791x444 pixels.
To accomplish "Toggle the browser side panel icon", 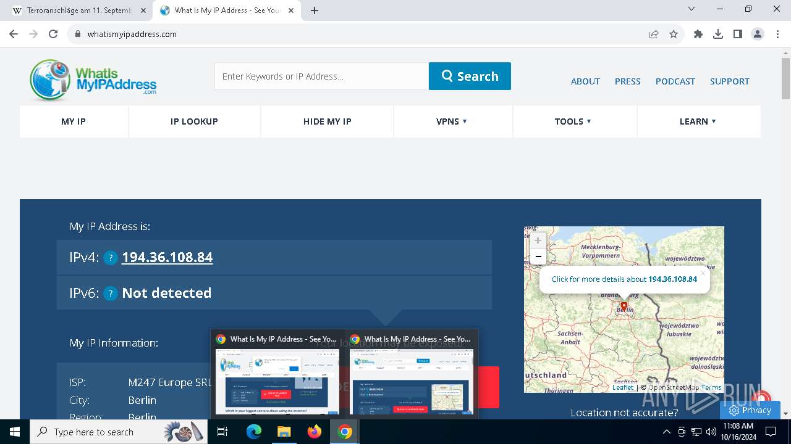I will 738,34.
